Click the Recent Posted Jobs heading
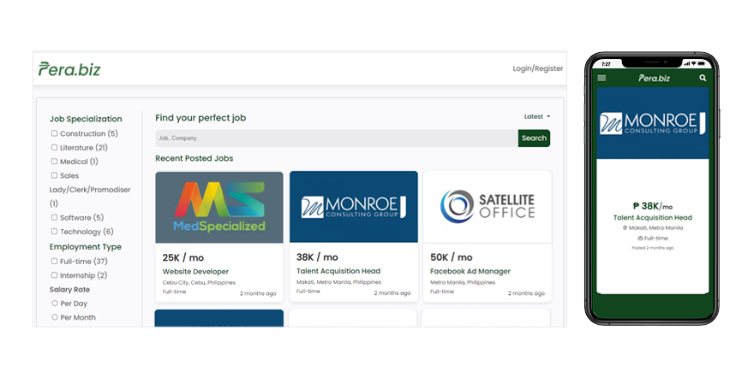Image resolution: width=754 pixels, height=377 pixels. 194,158
